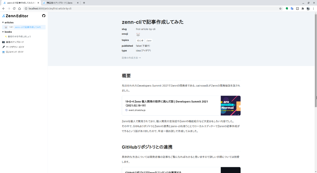The width and height of the screenshot is (317, 173).
Task: Click the camera icon beside 画像のアップロード
Action: 3,42
